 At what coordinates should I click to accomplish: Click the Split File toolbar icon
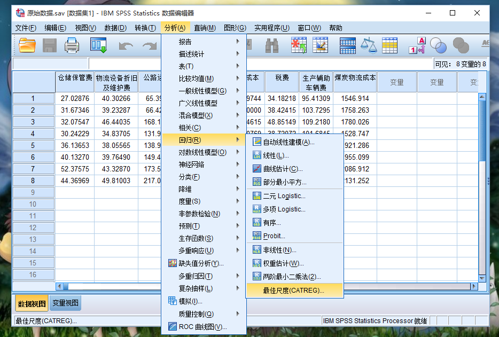(347, 45)
